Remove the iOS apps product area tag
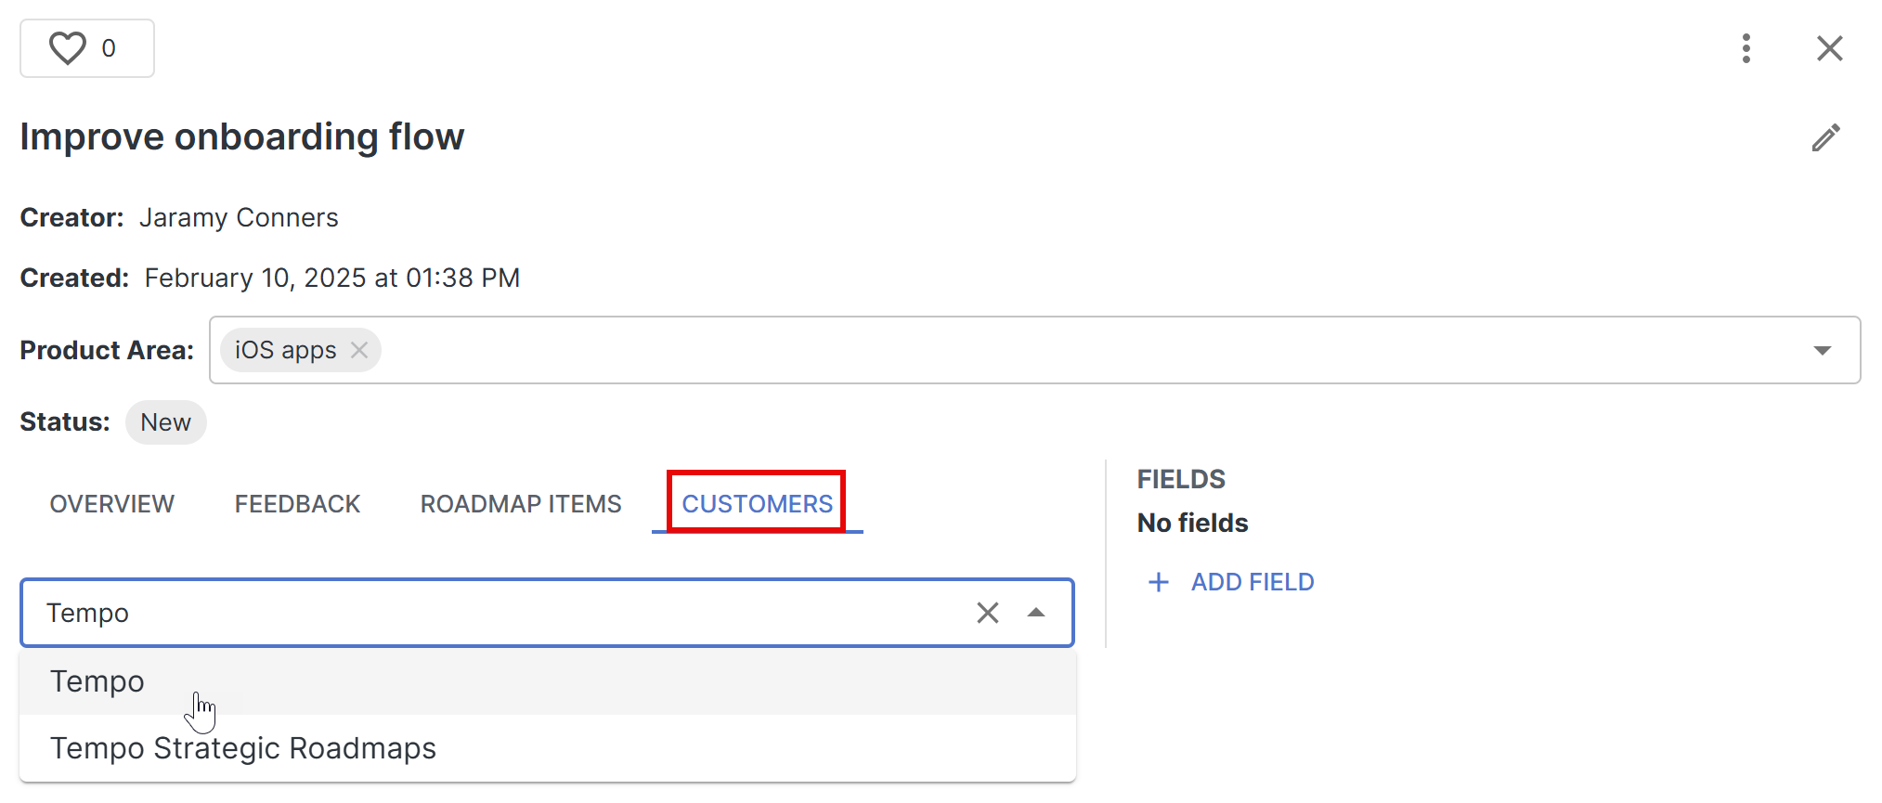The height and width of the screenshot is (803, 1882). pos(359,350)
